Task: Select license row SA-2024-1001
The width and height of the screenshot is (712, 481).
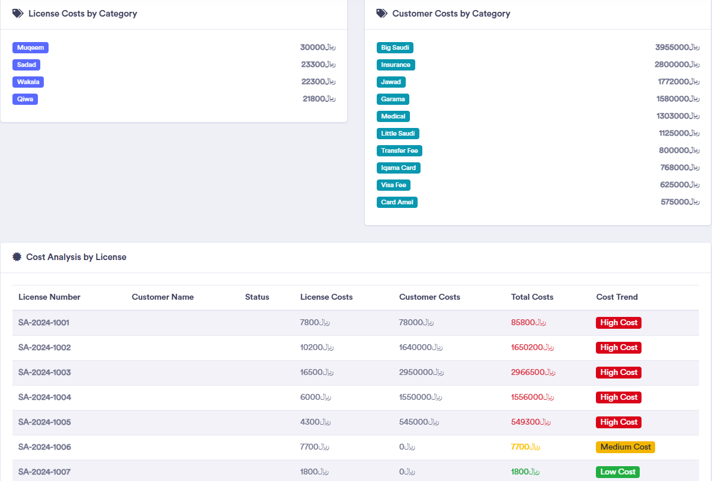Action: coord(355,323)
